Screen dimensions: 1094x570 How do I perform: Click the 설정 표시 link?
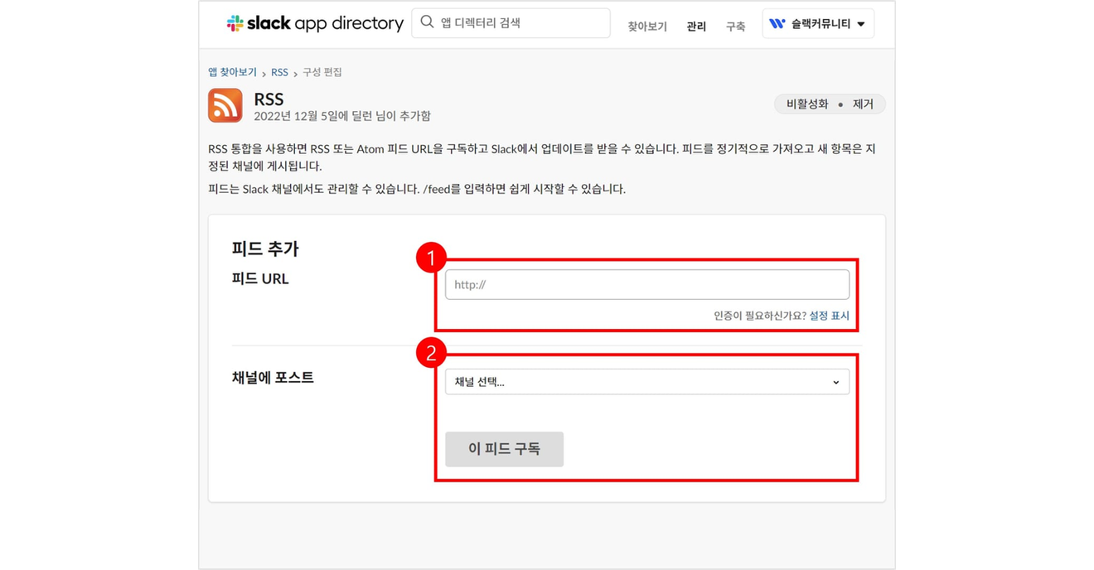coord(829,316)
